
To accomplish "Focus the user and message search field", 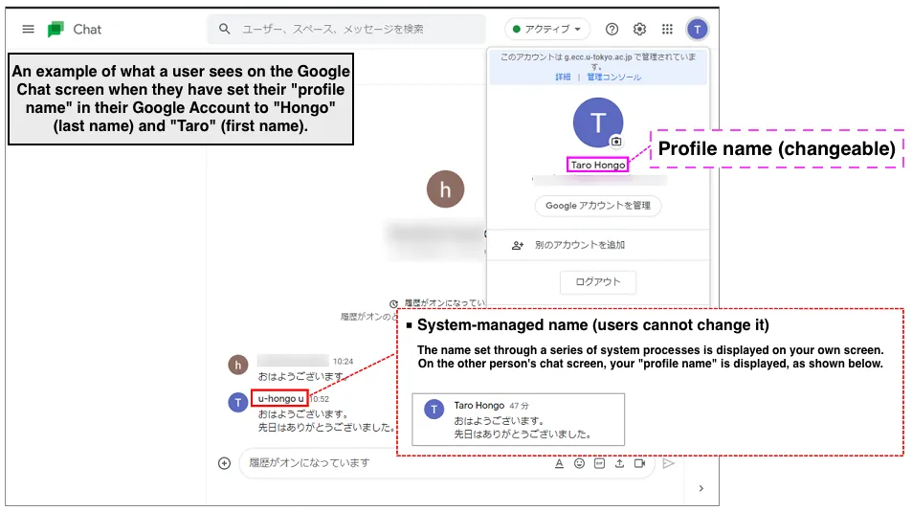I will click(346, 29).
